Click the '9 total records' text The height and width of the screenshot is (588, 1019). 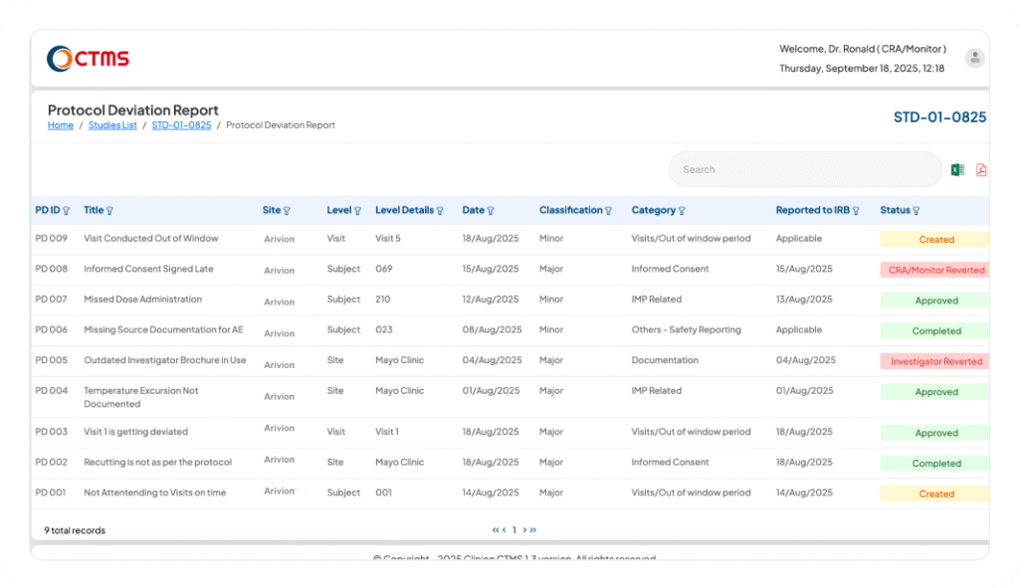click(75, 531)
